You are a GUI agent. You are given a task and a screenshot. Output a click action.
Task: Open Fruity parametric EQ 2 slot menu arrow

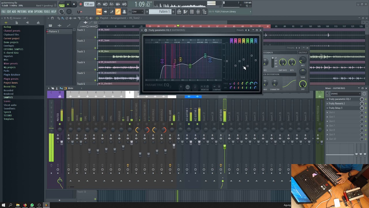[327, 99]
